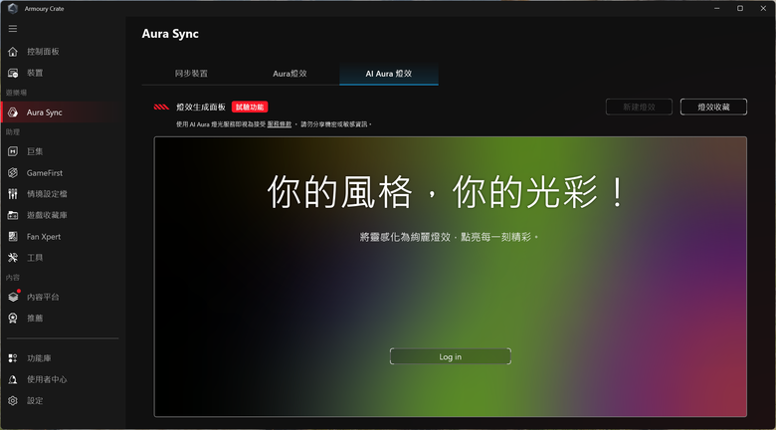Image resolution: width=776 pixels, height=430 pixels.
Task: Select the AI Aura 燈效 tab
Action: click(x=389, y=74)
